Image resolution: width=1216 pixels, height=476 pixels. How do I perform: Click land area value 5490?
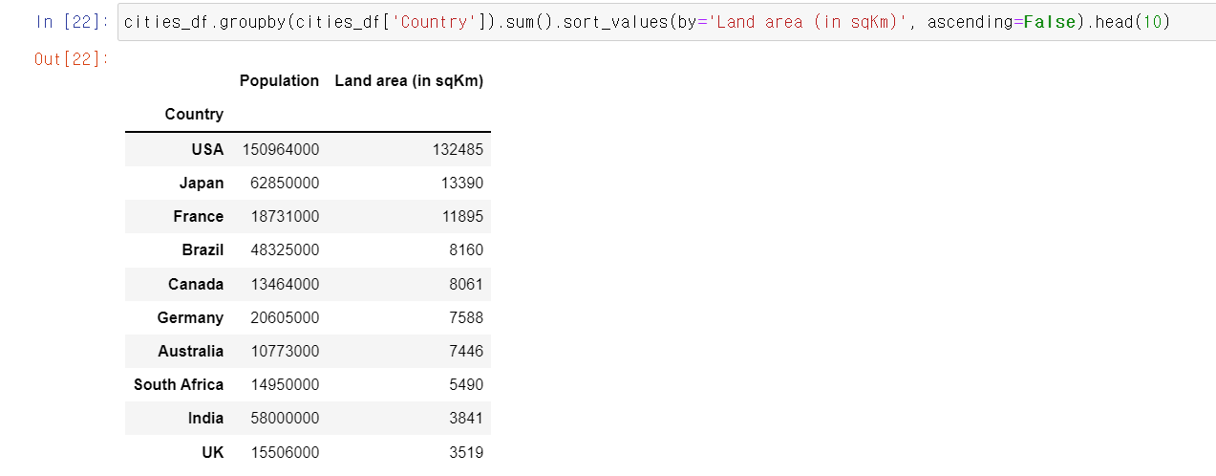466,385
